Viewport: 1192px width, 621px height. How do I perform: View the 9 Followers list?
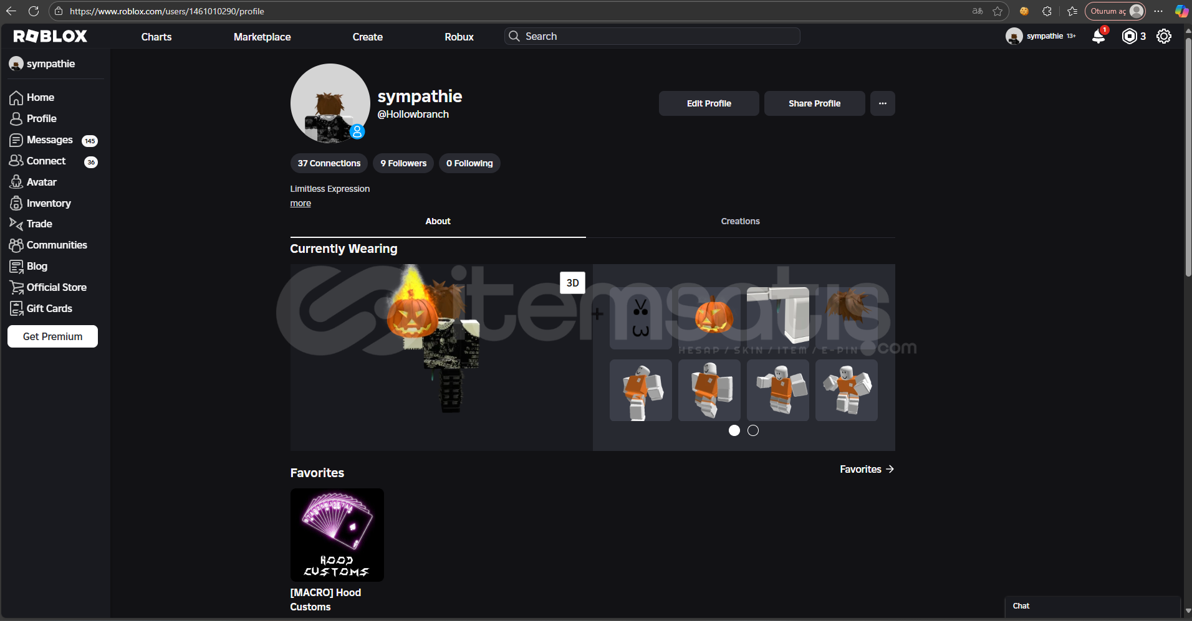[403, 163]
